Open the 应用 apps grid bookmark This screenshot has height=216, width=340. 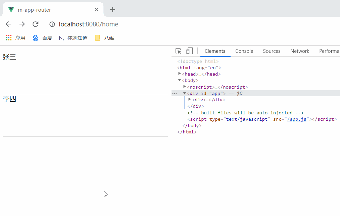click(x=9, y=38)
